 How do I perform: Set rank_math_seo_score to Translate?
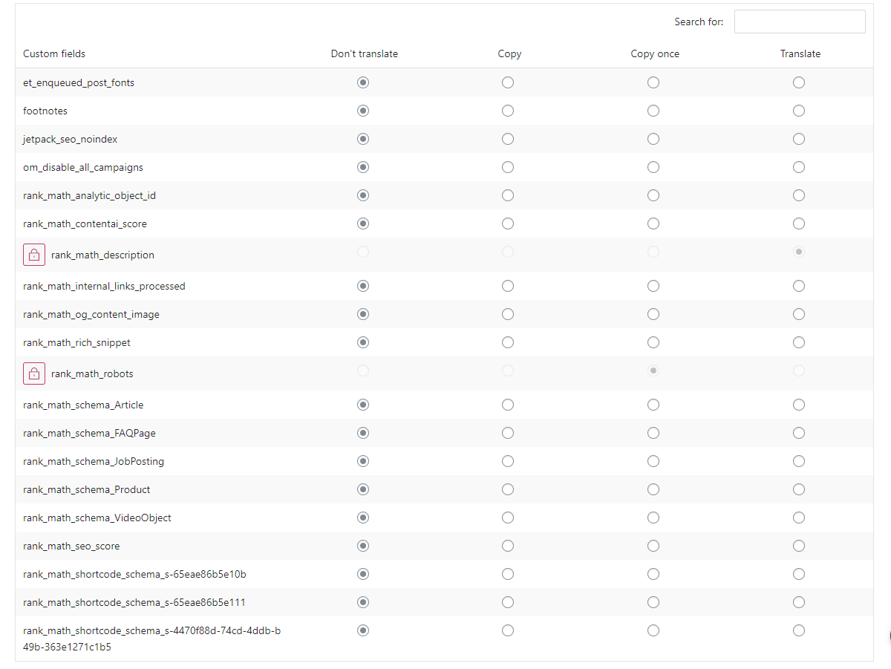799,546
